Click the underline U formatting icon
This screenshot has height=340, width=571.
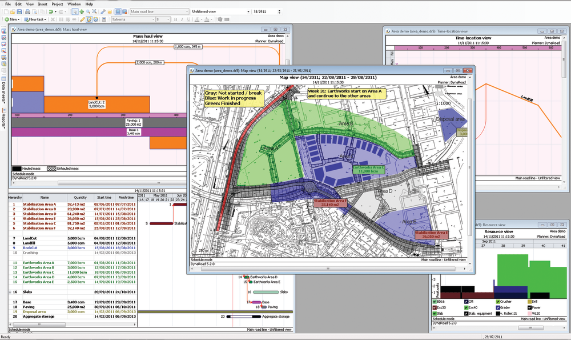click(x=188, y=19)
